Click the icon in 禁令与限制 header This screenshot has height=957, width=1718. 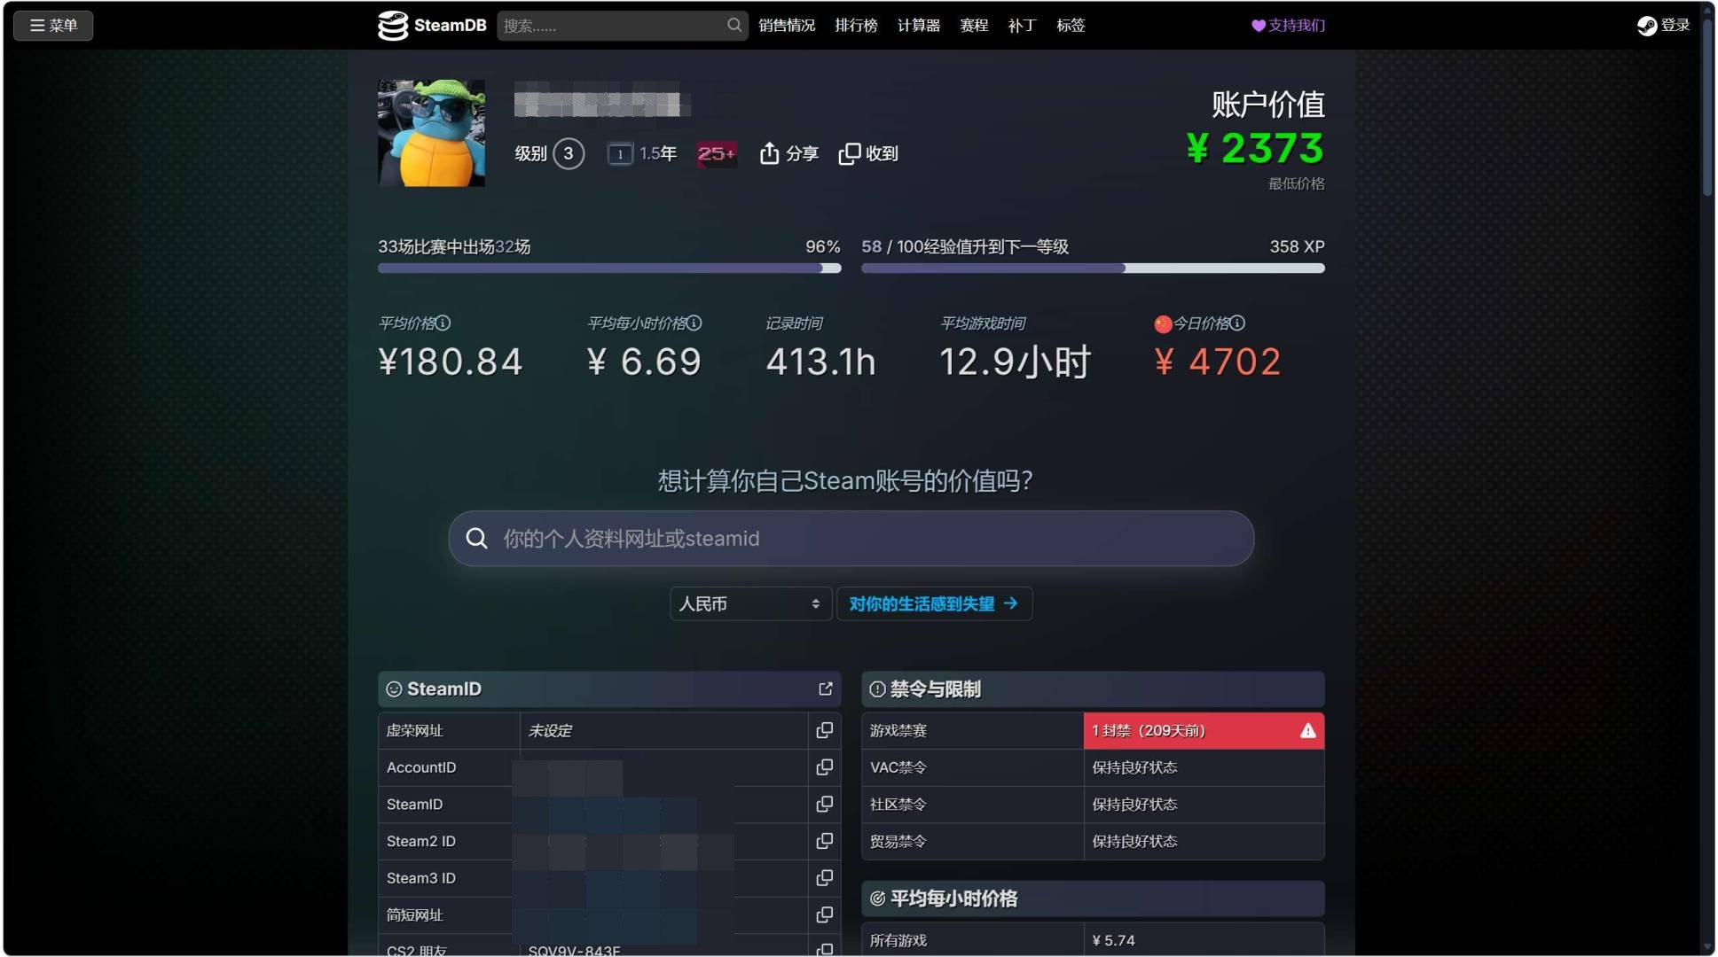point(877,689)
